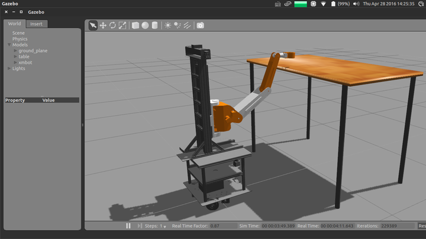Viewport: 426px width, 239px height.
Task: Open the system volume indicator
Action: coord(356,4)
